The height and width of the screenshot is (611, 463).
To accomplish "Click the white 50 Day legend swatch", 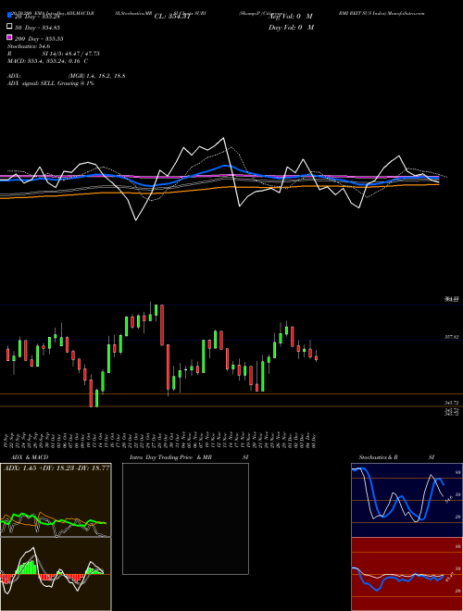I will pos(9,27).
